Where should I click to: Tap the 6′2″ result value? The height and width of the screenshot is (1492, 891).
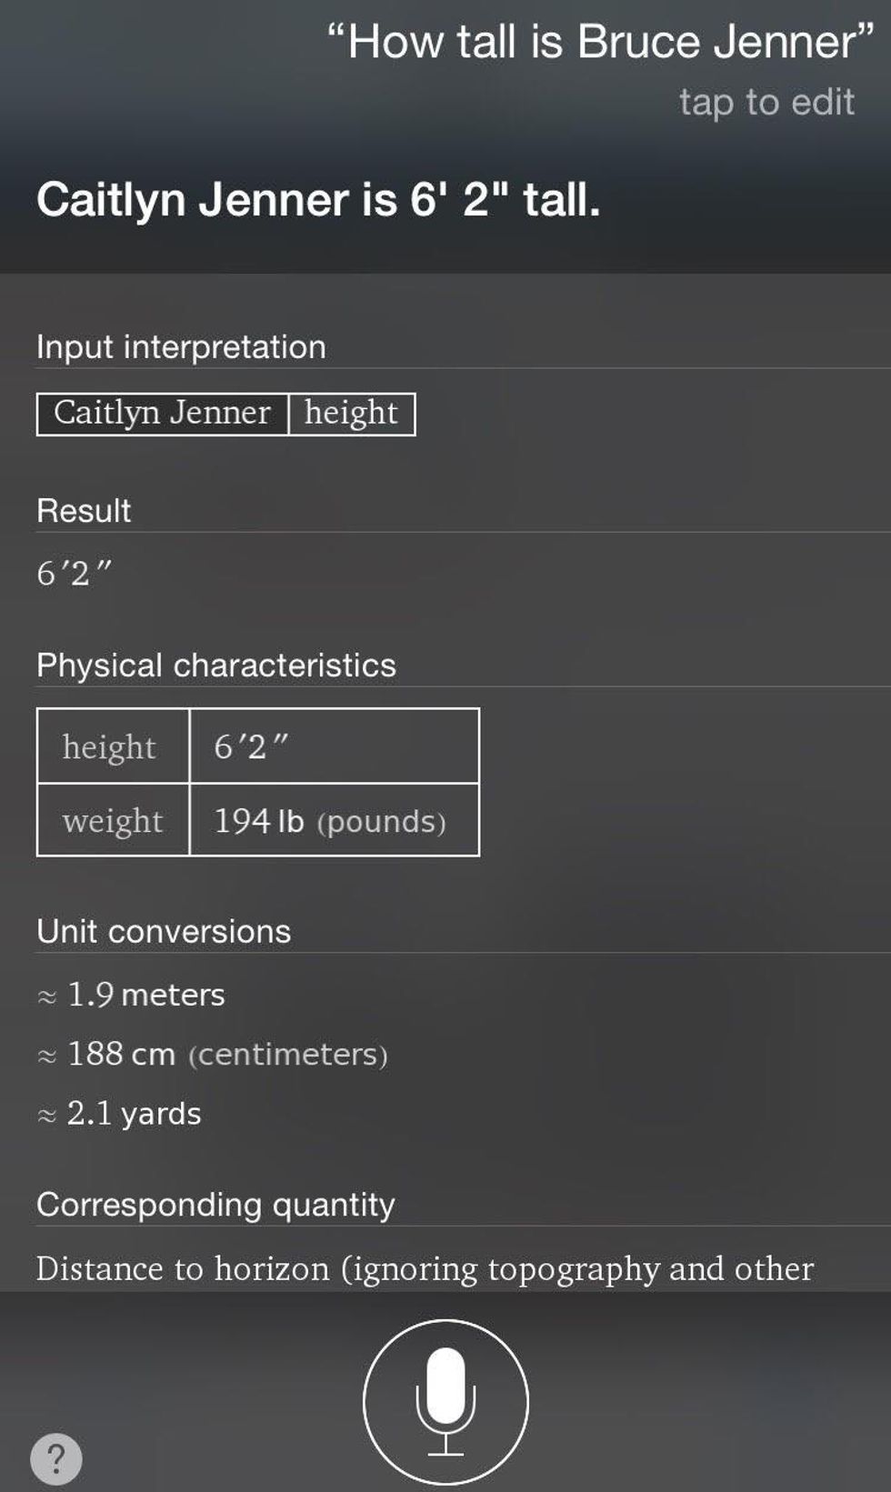tap(75, 574)
